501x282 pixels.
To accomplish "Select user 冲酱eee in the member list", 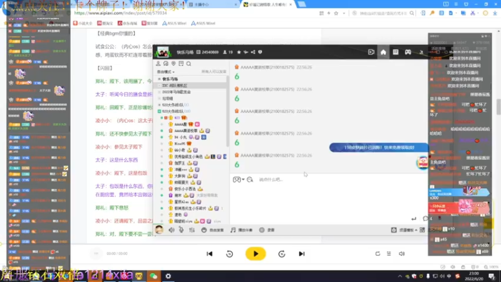I will [x=181, y=169].
